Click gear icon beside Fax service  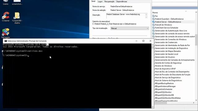(153, 16)
